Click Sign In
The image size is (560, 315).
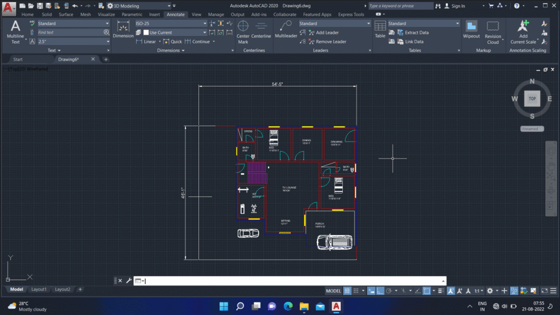458,5
